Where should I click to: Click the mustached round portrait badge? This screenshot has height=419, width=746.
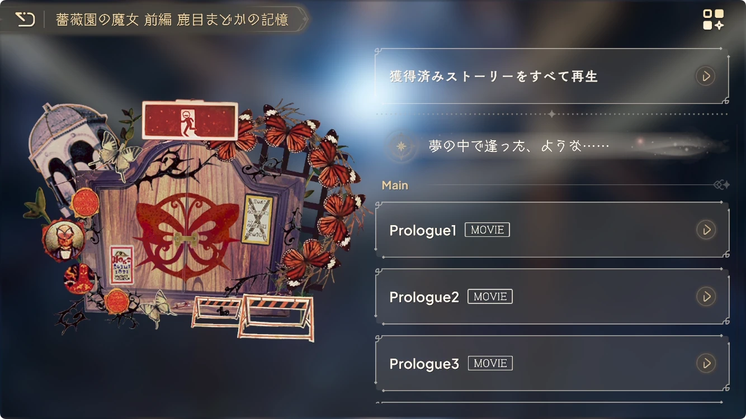point(63,240)
